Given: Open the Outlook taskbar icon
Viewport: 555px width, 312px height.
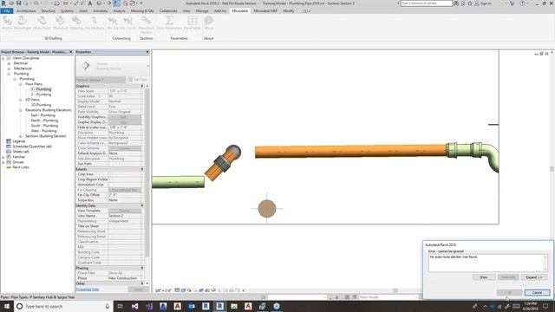Looking at the screenshot, I should click(192, 306).
